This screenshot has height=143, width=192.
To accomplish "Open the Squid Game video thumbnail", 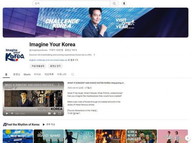I will click(49, 136).
